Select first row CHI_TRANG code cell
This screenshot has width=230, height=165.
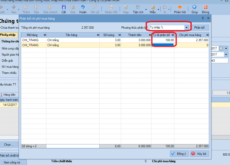34,40
